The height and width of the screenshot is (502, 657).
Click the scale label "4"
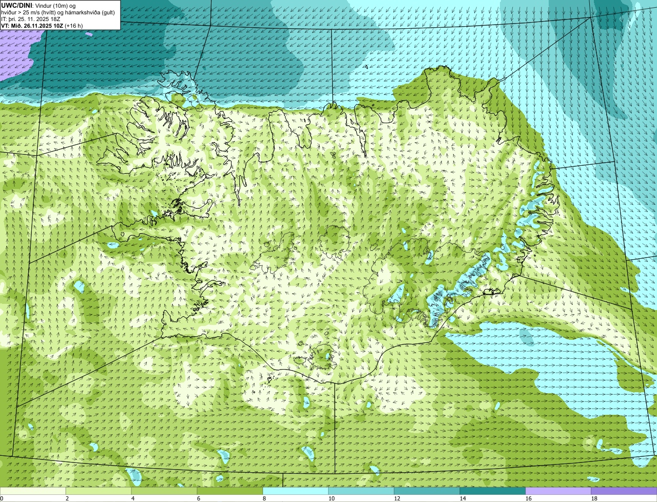[x=133, y=498]
